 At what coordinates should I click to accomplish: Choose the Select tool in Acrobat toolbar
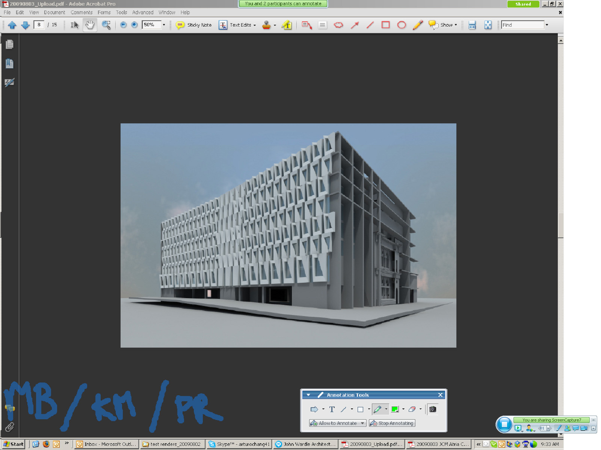coord(75,25)
